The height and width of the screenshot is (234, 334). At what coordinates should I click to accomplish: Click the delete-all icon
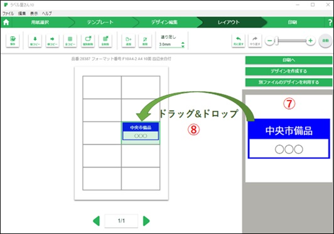pyautogui.click(x=105, y=41)
